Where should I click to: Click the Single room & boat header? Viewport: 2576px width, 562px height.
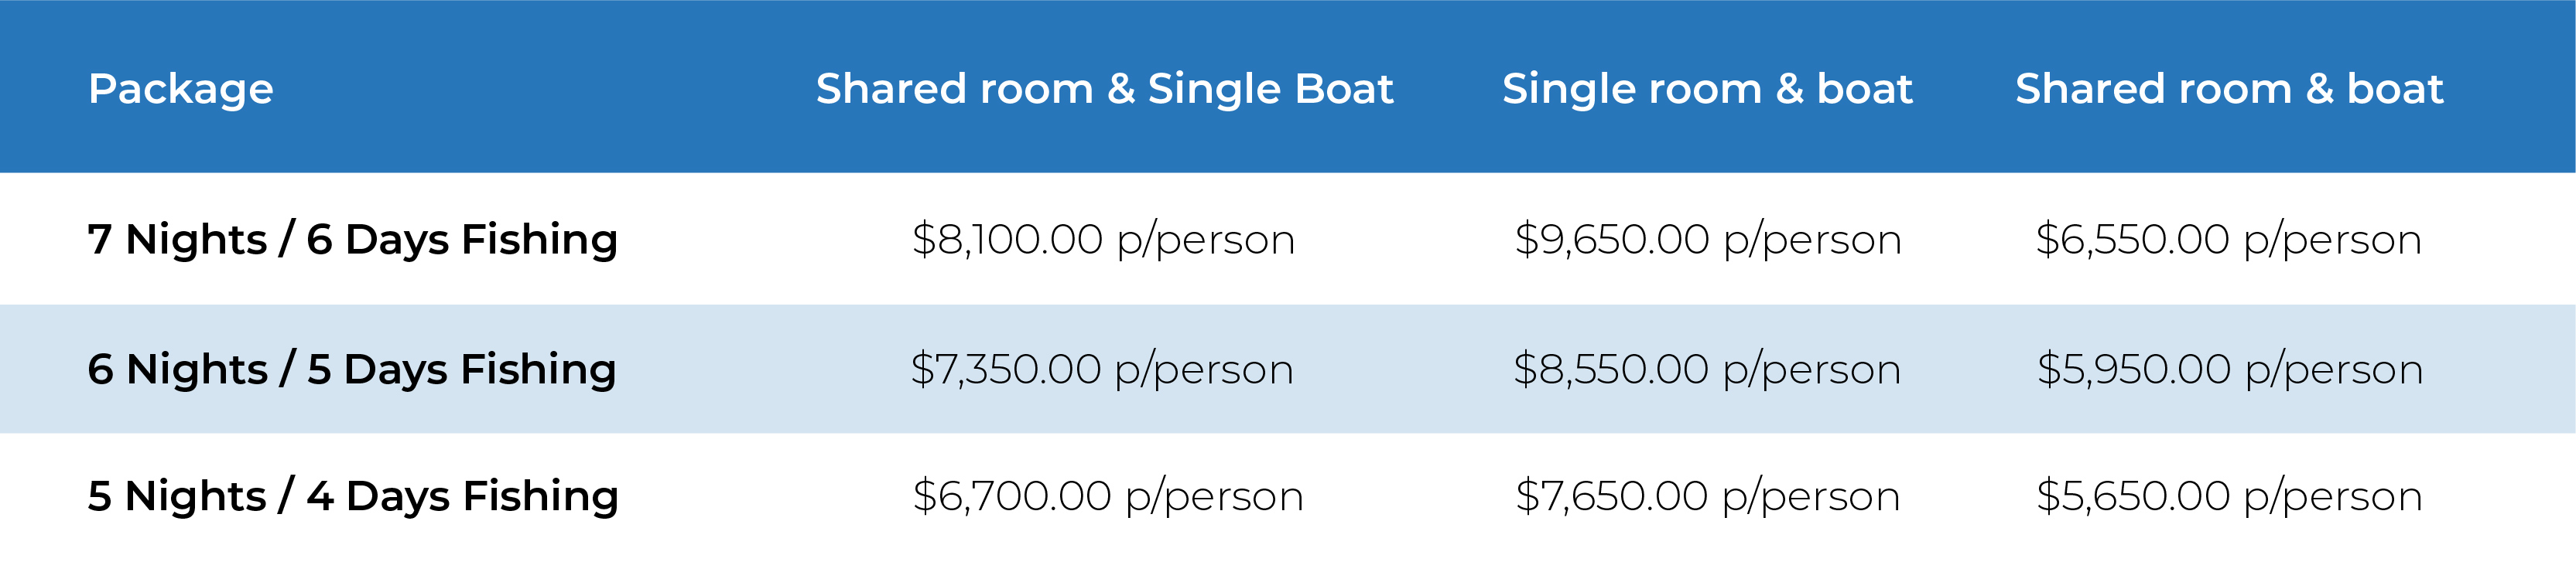pos(1707,89)
